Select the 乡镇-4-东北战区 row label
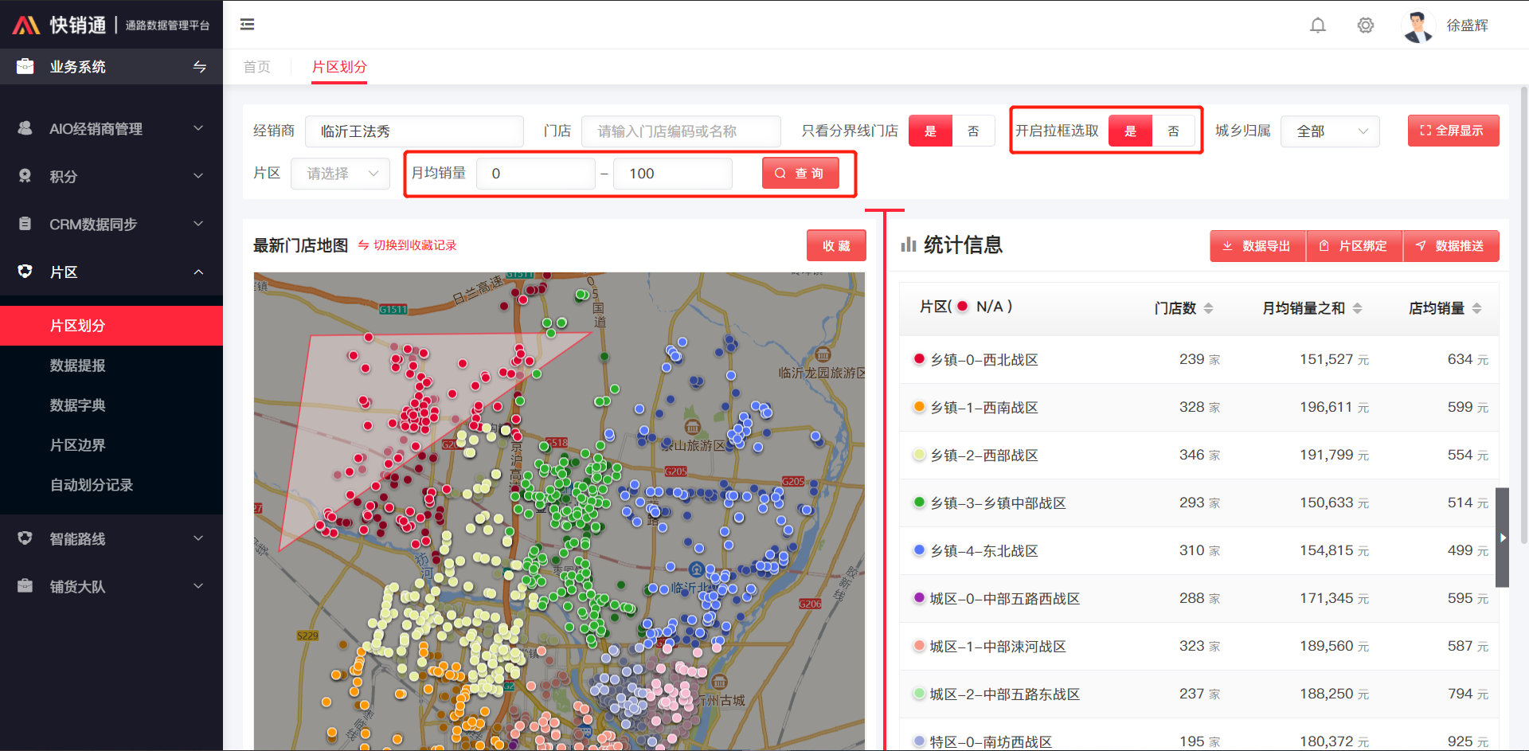This screenshot has width=1529, height=751. coord(984,551)
